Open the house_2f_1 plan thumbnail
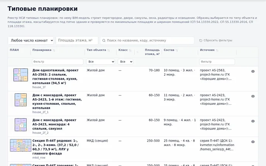This screenshot has width=266, height=166. (21, 100)
